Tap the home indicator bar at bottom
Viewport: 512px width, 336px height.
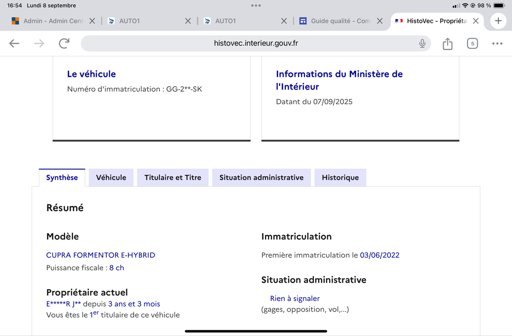click(x=256, y=331)
